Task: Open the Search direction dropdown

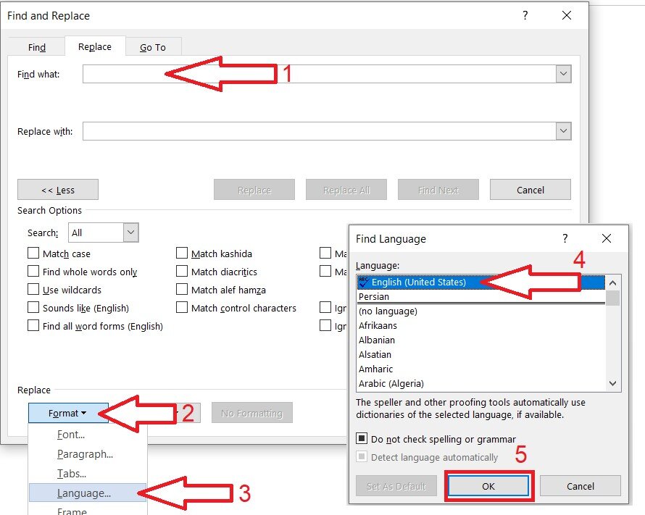Action: 130,233
